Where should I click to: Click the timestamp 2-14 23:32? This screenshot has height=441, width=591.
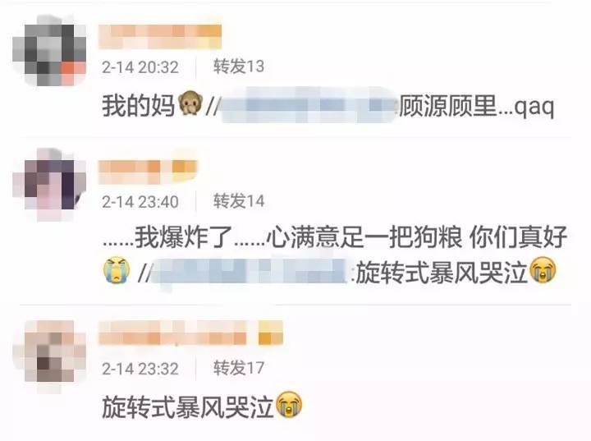[x=140, y=369]
